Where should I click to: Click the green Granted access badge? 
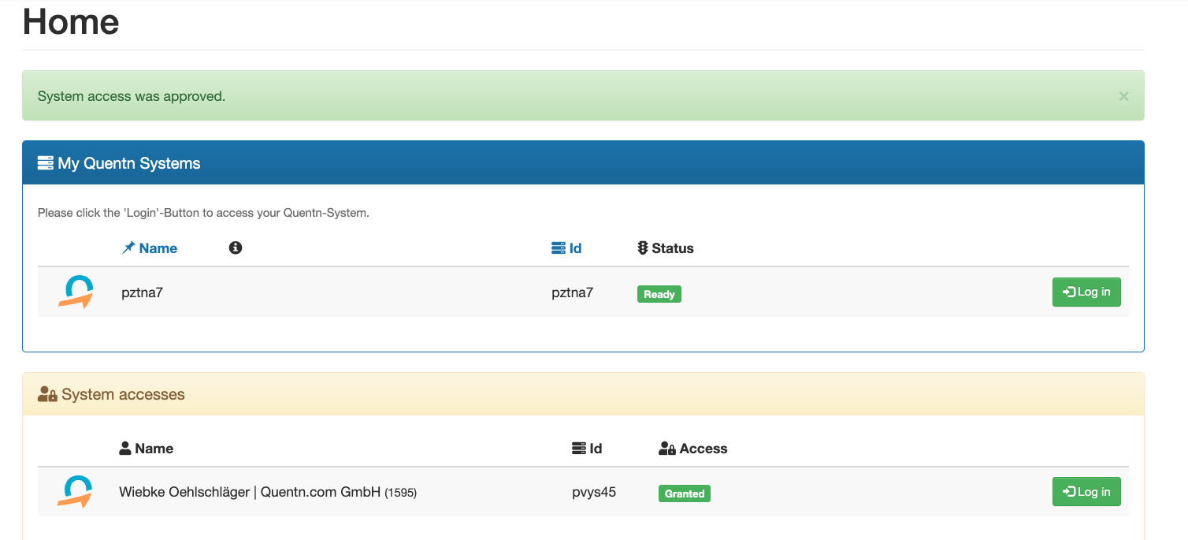coord(685,493)
